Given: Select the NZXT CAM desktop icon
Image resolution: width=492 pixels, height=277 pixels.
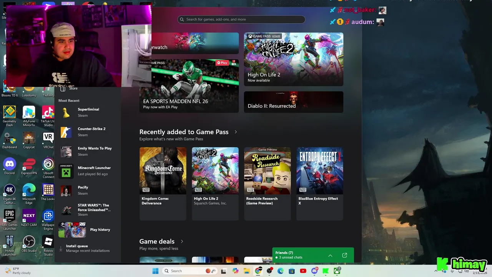Looking at the screenshot, I should point(29,218).
